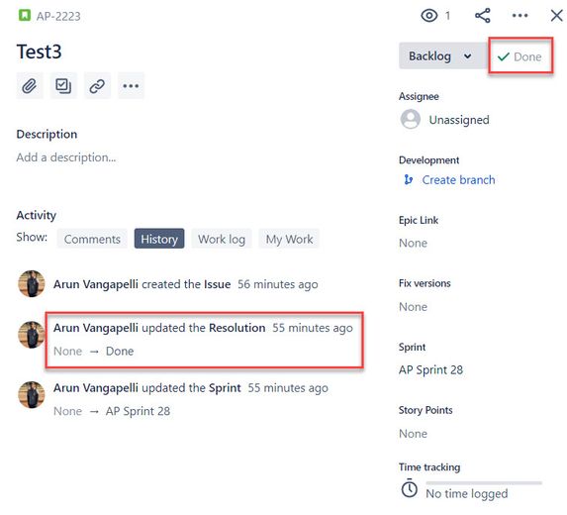
Task: Click the Unassigned assignee avatar
Action: pos(411,119)
